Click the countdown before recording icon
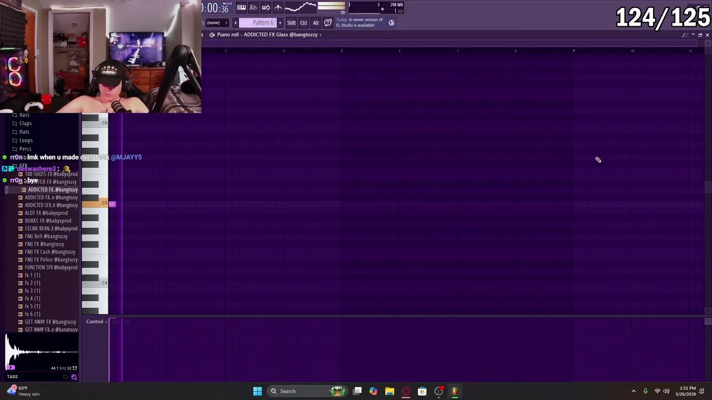The width and height of the screenshot is (712, 400). [254, 7]
